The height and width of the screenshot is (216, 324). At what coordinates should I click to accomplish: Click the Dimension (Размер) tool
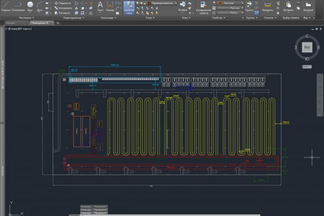point(110,6)
